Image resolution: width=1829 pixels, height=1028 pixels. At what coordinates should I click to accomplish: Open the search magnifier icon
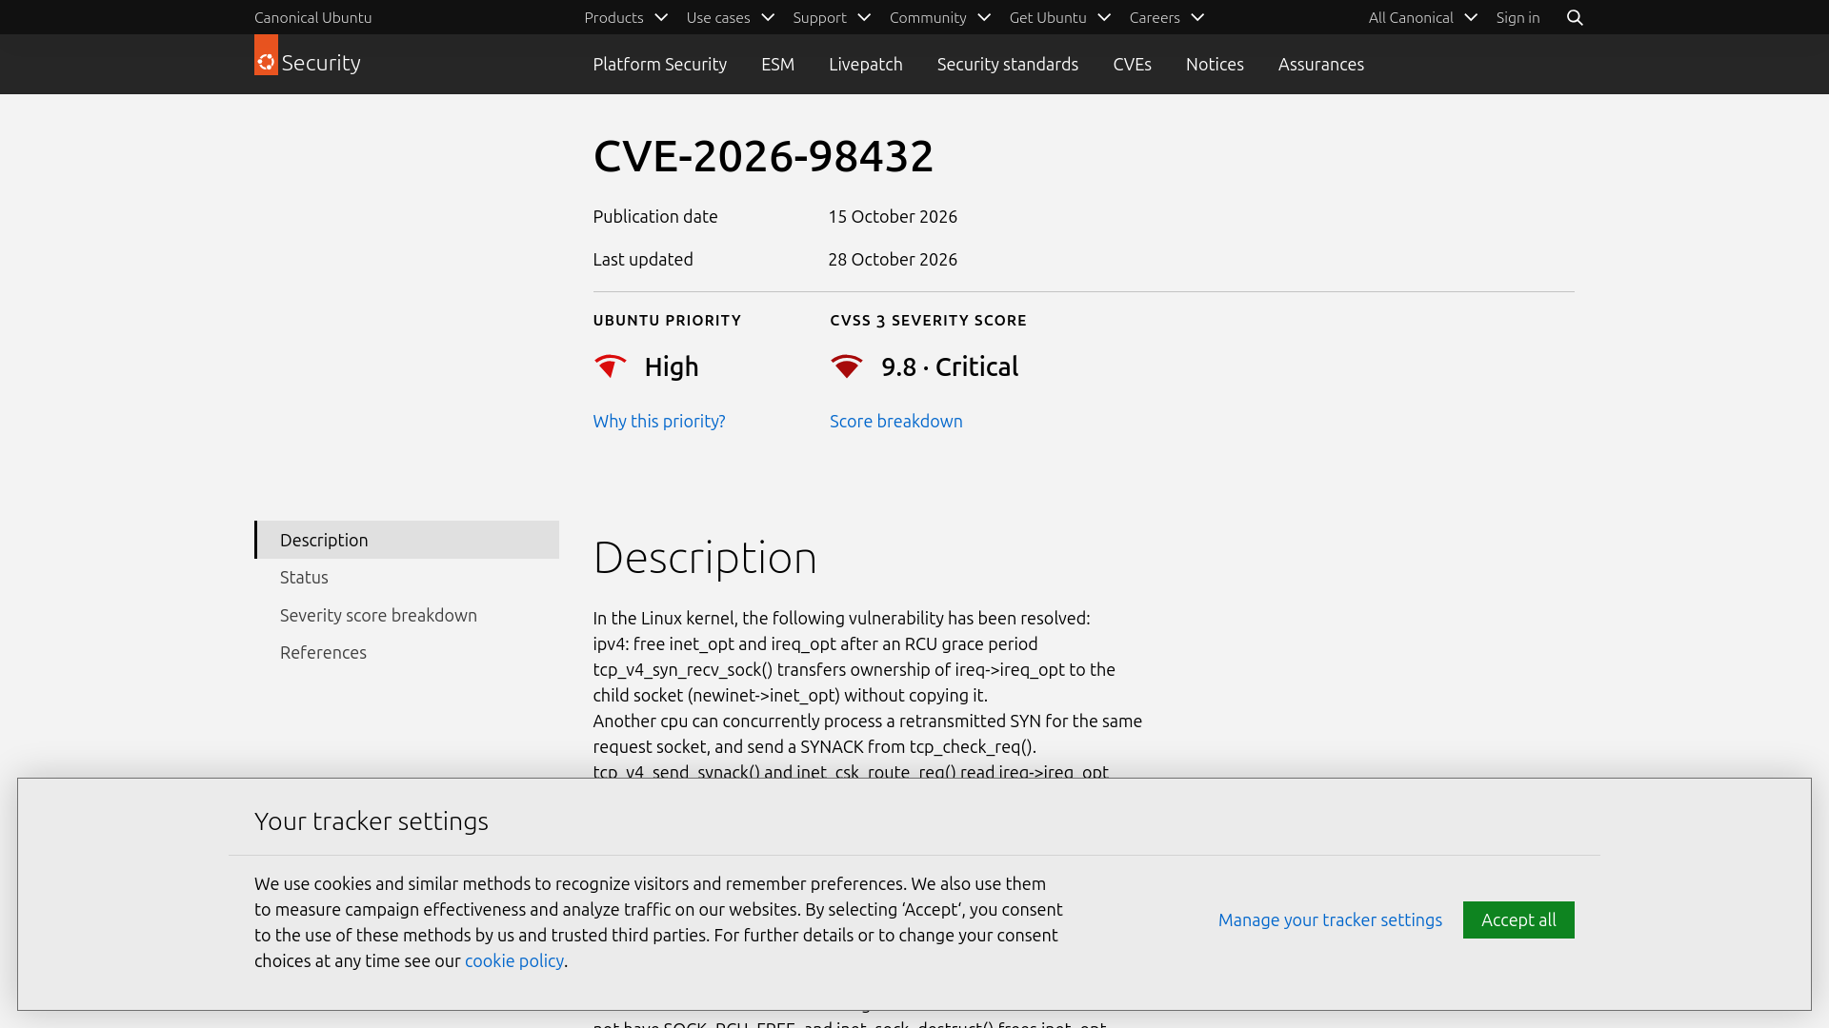1575,17
